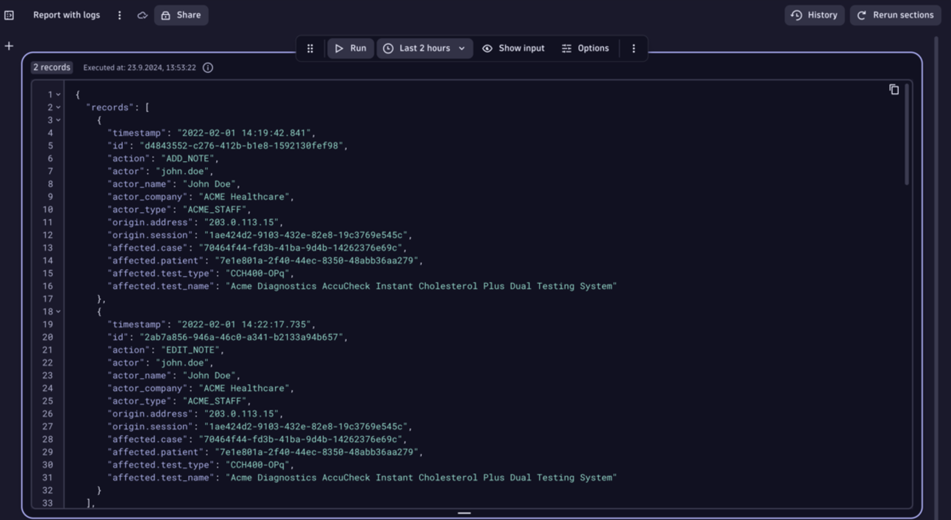Open the Last 2 hours timeframe dropdown
The width and height of the screenshot is (951, 520).
point(425,49)
